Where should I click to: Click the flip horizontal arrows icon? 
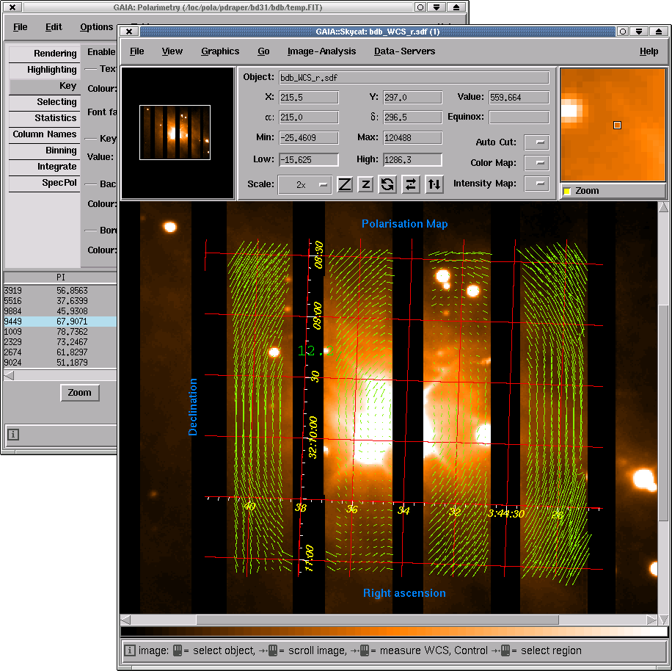tap(411, 184)
